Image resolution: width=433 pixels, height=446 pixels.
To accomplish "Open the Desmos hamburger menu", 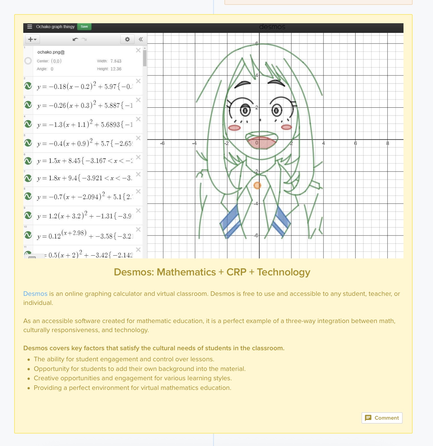I will (x=30, y=27).
